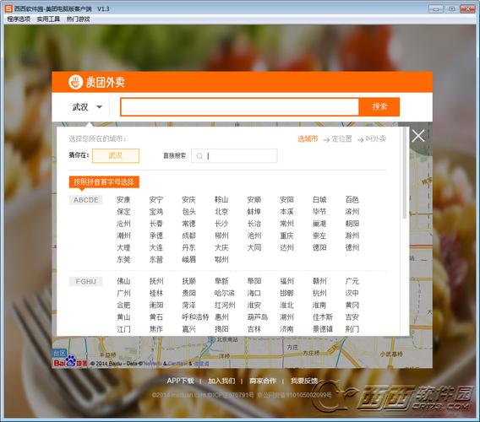Image resolution: width=480 pixels, height=422 pixels.
Task: Choose city 杭州
Action: point(319,293)
